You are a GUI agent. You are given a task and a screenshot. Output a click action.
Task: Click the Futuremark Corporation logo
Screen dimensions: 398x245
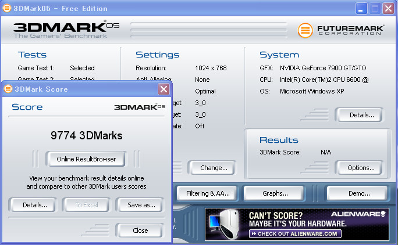click(342, 30)
